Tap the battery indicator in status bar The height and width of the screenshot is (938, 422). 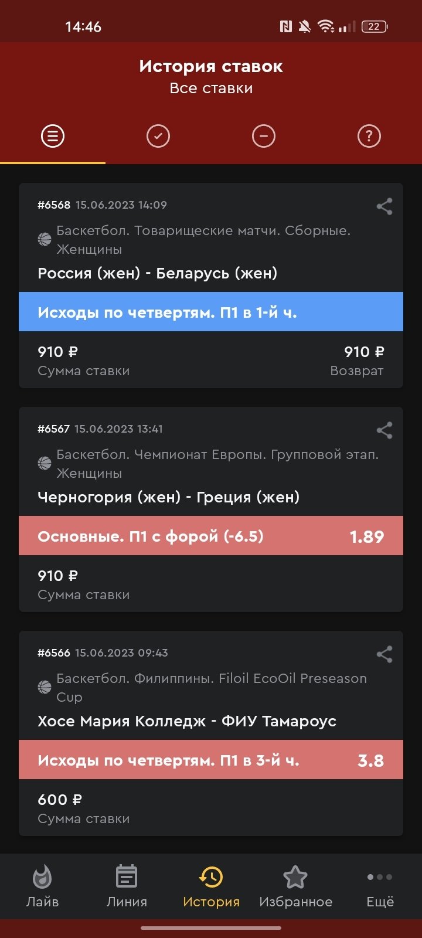[x=375, y=26]
